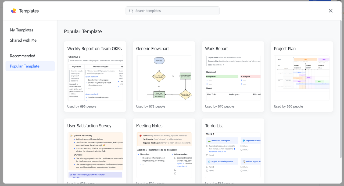This screenshot has height=186, width=344.
Task: Open the Generic Flowchart template preview
Action: (x=164, y=78)
